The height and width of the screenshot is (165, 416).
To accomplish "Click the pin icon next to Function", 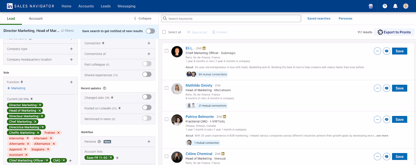I will [22, 82].
